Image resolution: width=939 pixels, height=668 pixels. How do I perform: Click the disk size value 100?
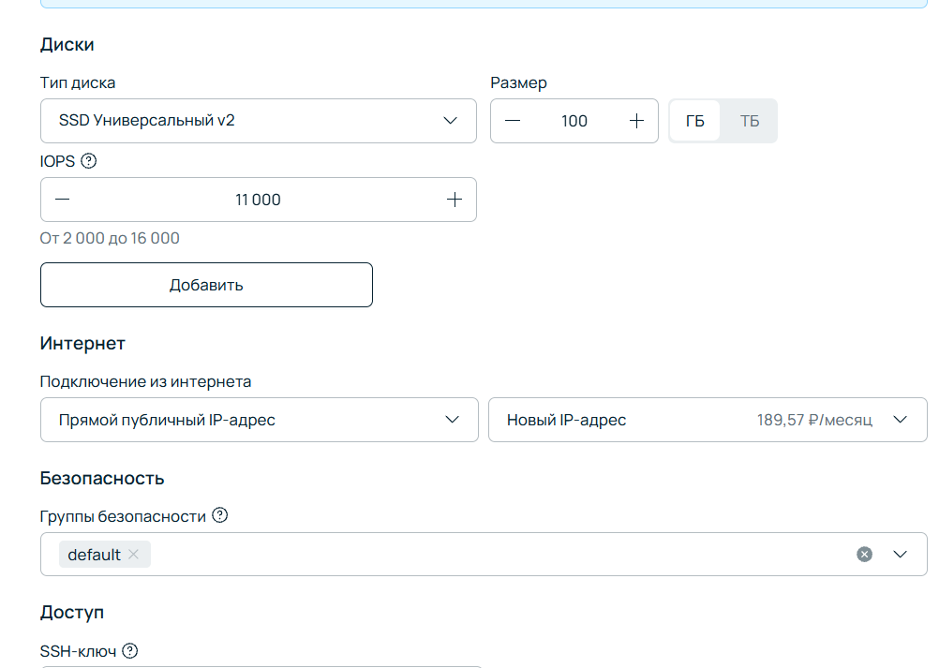[574, 121]
